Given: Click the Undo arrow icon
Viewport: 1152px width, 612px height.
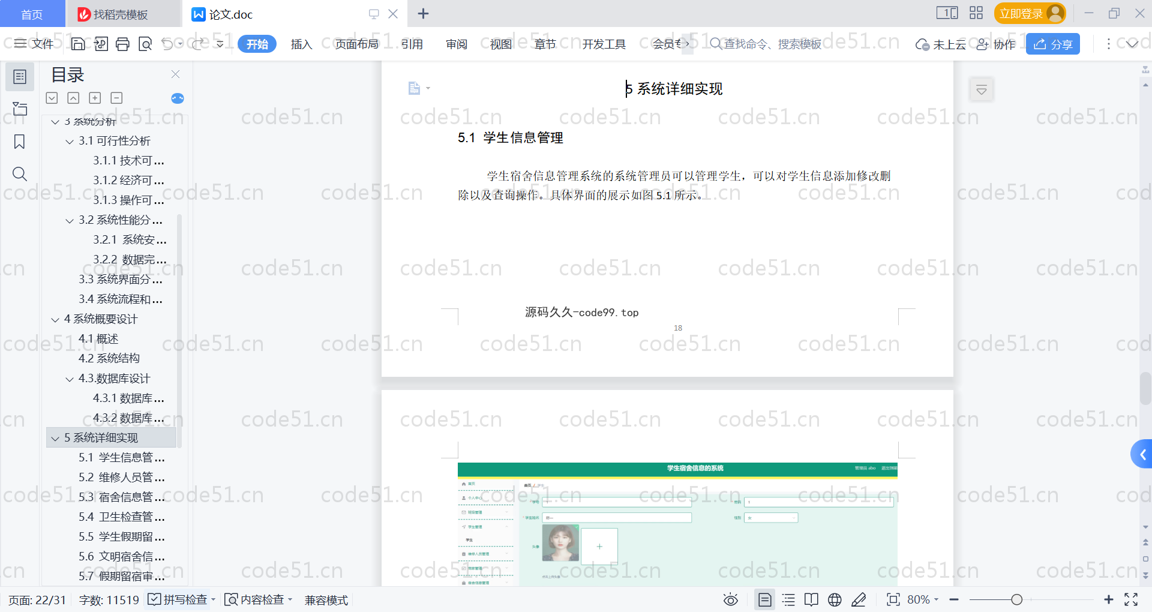Looking at the screenshot, I should click(x=167, y=44).
